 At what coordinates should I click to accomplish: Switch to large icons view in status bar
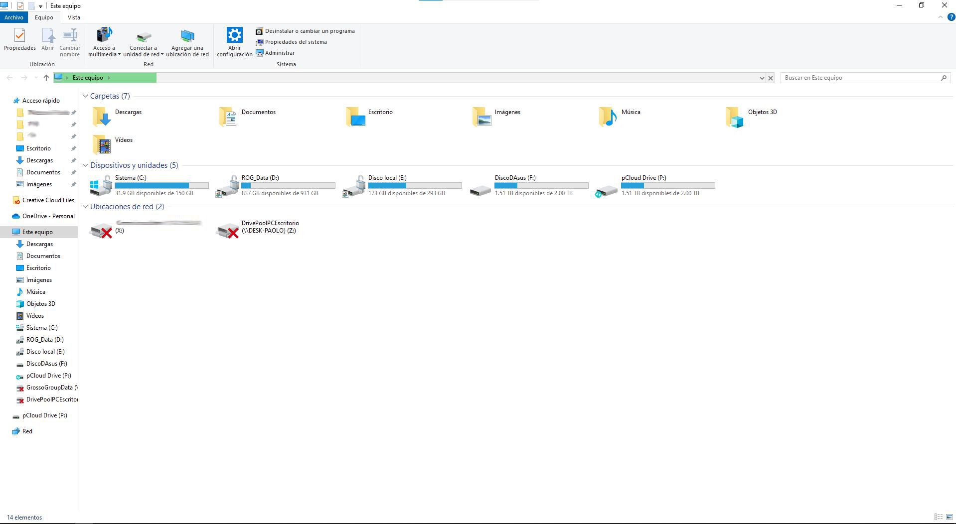(x=950, y=517)
